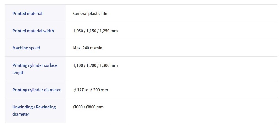The width and height of the screenshot is (279, 125).
Task: Click the "Printed material width" label
Action: (x=33, y=31)
